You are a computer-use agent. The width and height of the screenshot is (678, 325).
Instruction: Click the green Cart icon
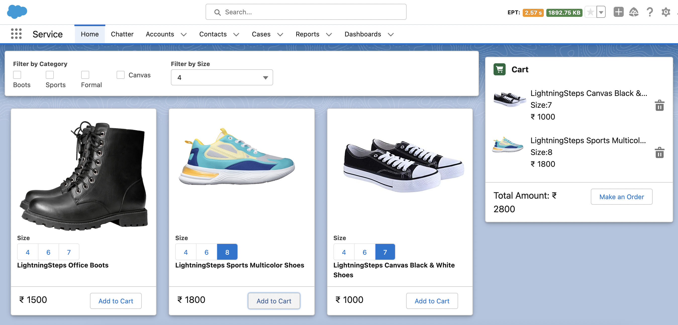(500, 69)
